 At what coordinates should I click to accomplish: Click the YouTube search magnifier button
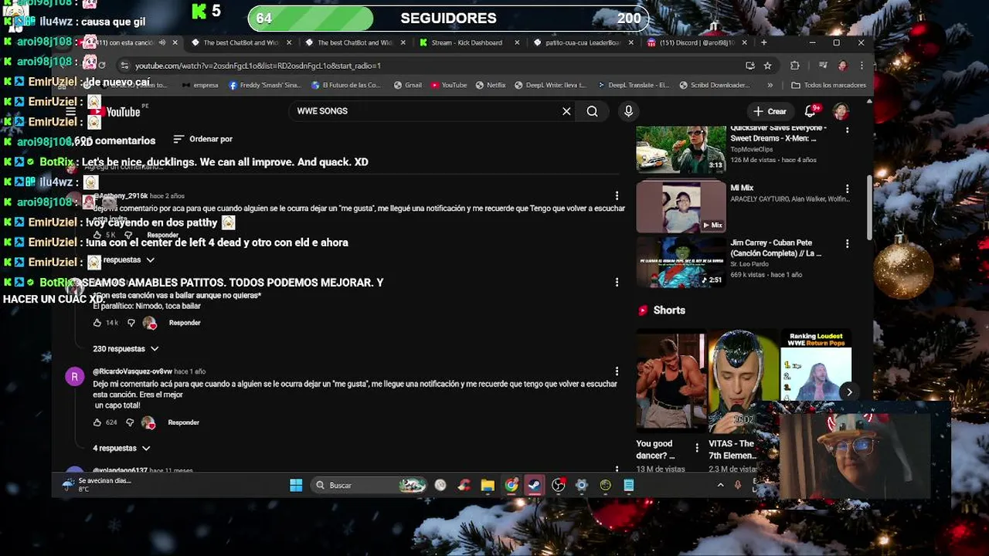592,111
